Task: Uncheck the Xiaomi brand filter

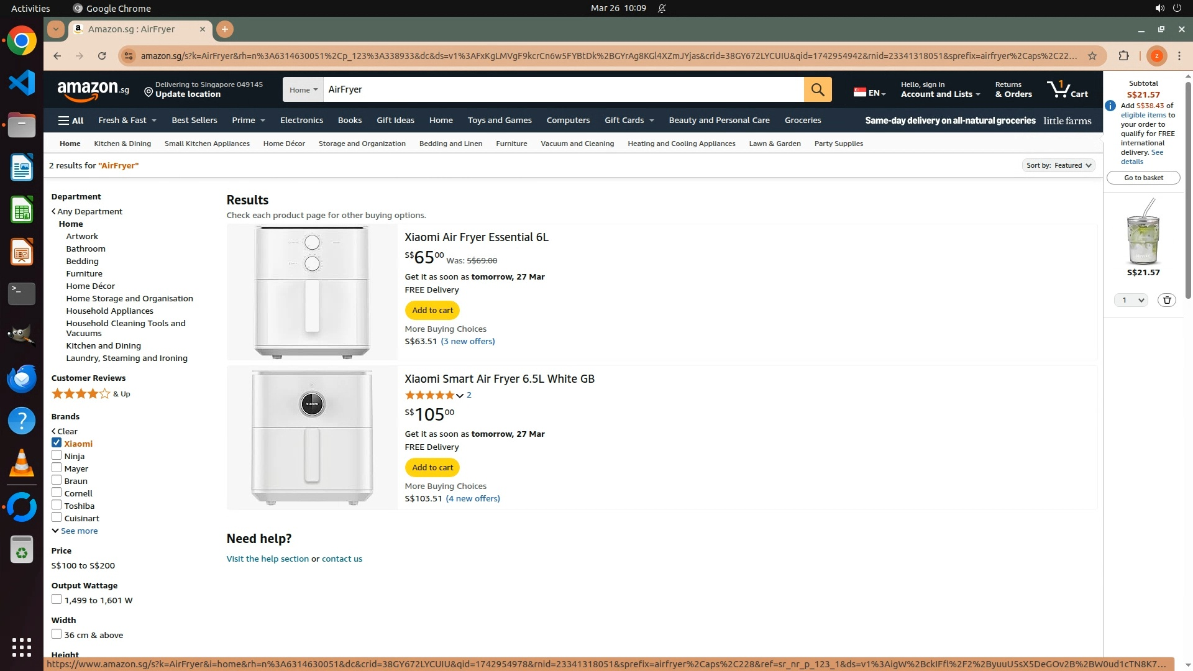Action: click(57, 443)
